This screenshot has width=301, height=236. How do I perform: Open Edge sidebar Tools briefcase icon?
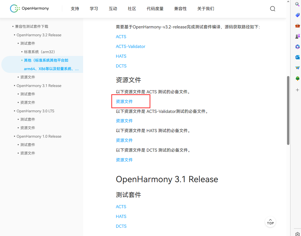pyautogui.click(x=297, y=26)
